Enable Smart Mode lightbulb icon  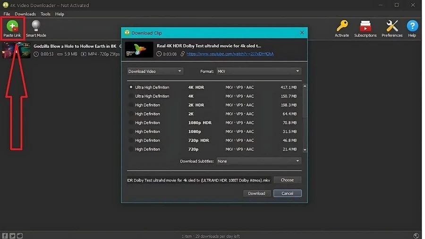36,26
